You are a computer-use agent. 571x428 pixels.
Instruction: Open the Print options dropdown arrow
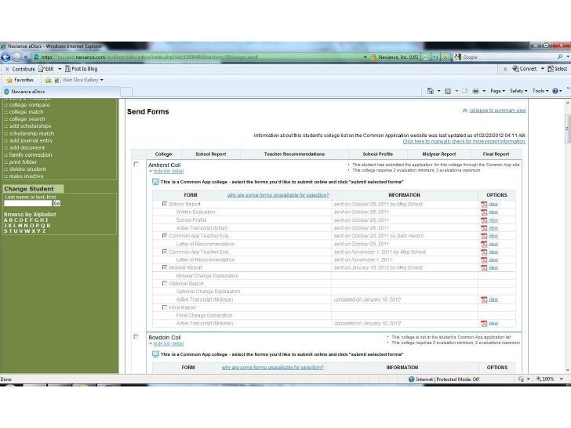(x=484, y=91)
